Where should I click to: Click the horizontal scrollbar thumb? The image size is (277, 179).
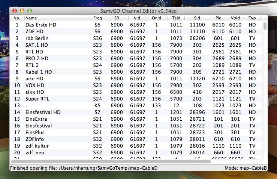[111, 161]
